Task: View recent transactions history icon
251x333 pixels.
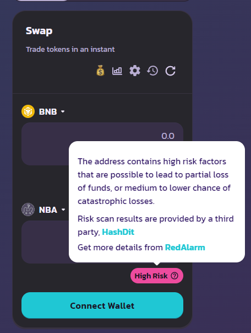Action: 152,71
